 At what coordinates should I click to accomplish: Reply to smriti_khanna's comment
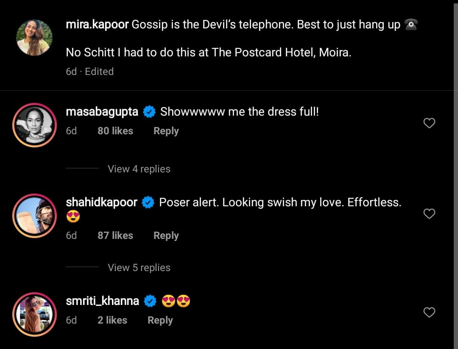(x=160, y=320)
